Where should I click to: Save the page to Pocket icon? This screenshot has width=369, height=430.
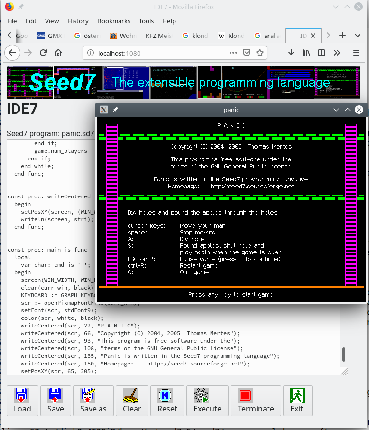[x=247, y=53]
